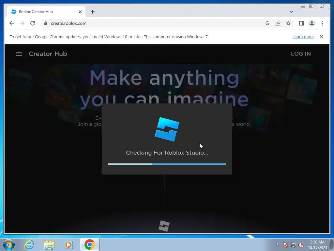Click the Creator Hub title

point(48,54)
